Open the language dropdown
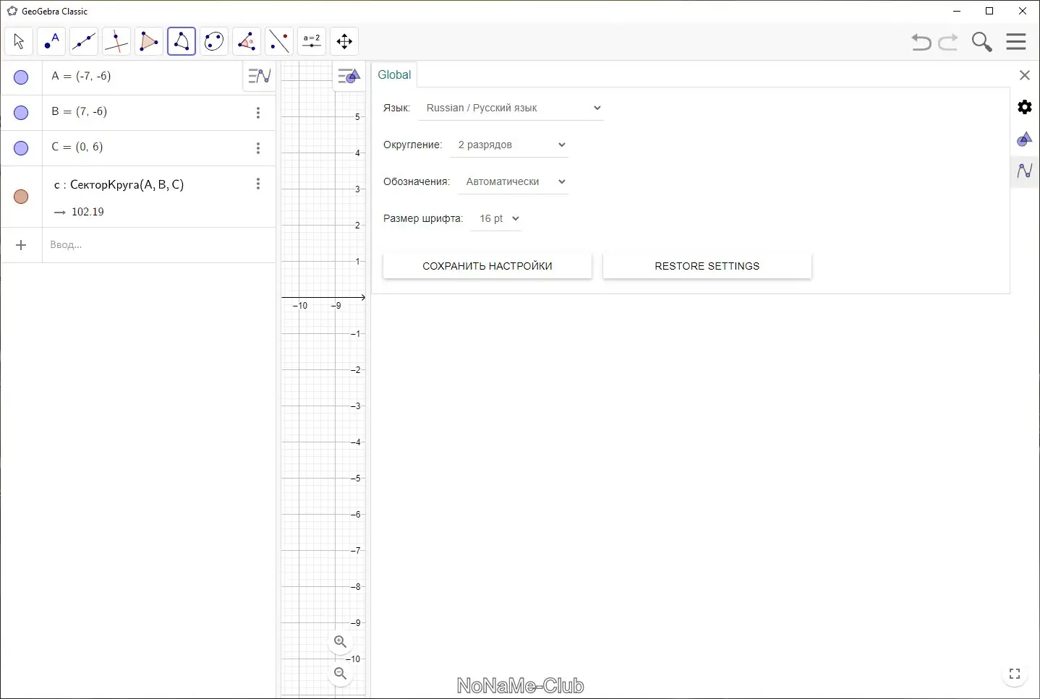 511,108
